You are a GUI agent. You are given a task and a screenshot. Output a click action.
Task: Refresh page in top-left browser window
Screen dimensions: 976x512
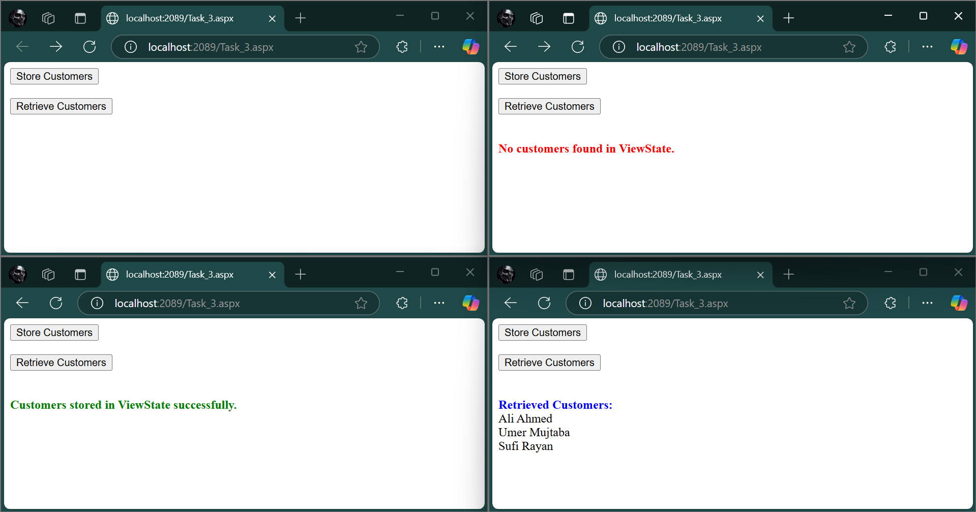click(x=90, y=47)
